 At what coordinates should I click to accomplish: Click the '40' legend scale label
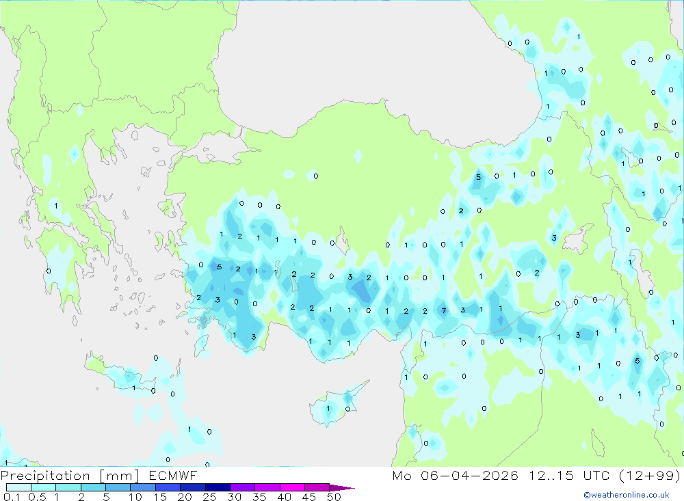coord(284,497)
